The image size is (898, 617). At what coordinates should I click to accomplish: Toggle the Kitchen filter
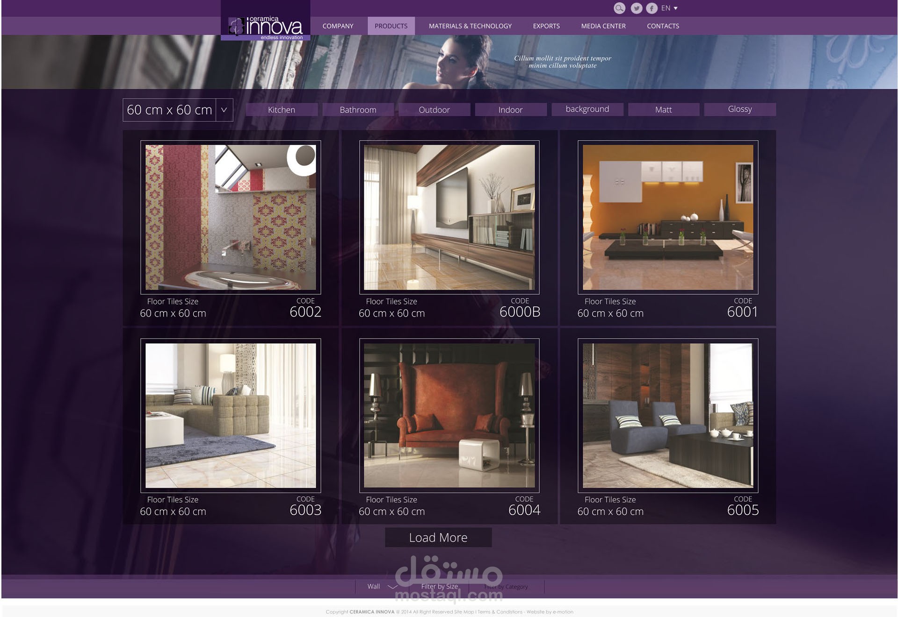tap(282, 110)
